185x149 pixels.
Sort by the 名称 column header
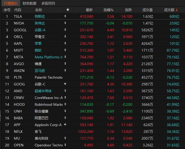[38, 10]
